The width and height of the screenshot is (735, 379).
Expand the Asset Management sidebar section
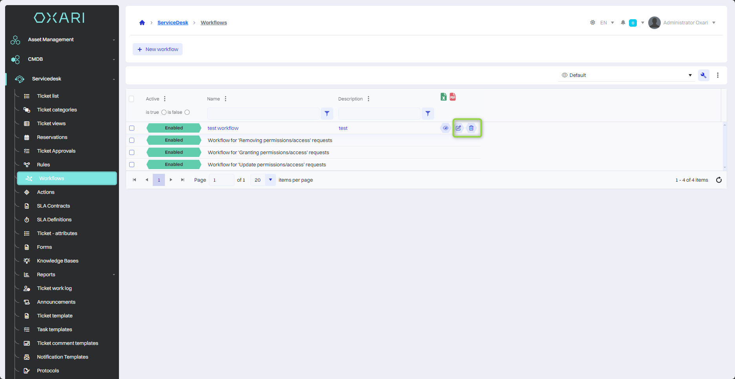63,40
